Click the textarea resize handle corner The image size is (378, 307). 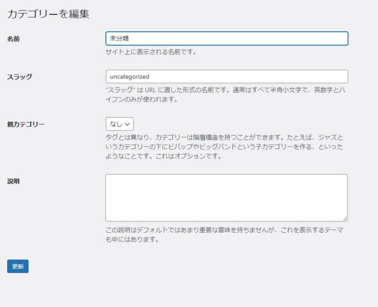coord(345,219)
